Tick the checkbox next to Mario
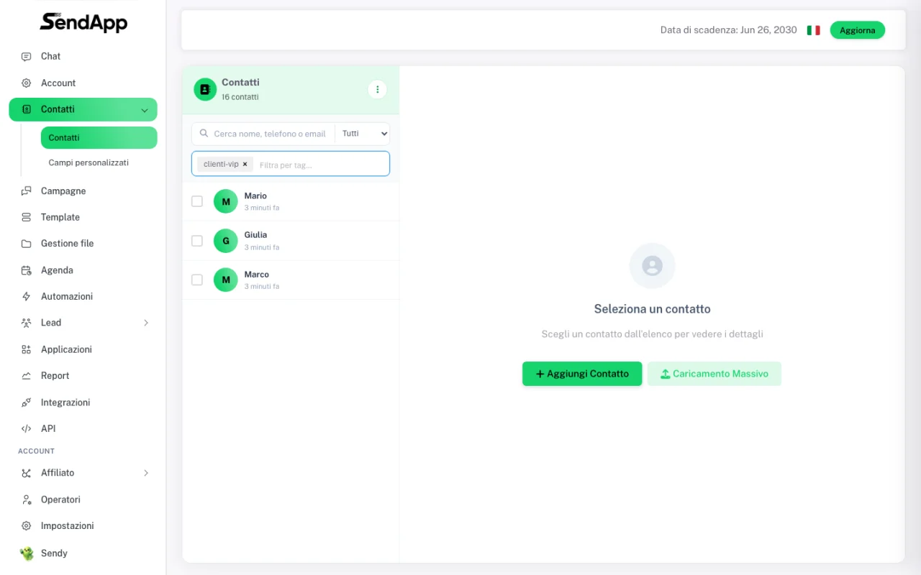Screen dimensions: 921x575 [197, 201]
